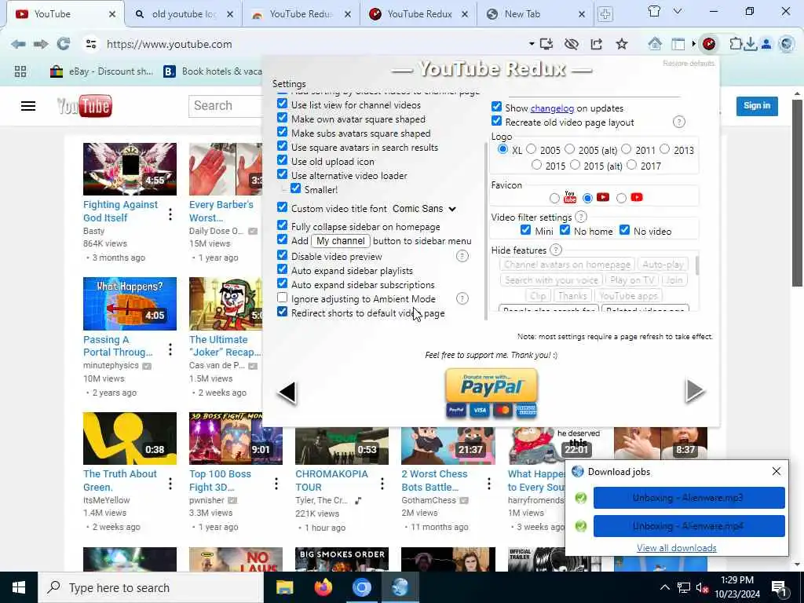This screenshot has height=603, width=804.
Task: Click the home icon in the toolbar
Action: click(x=655, y=44)
